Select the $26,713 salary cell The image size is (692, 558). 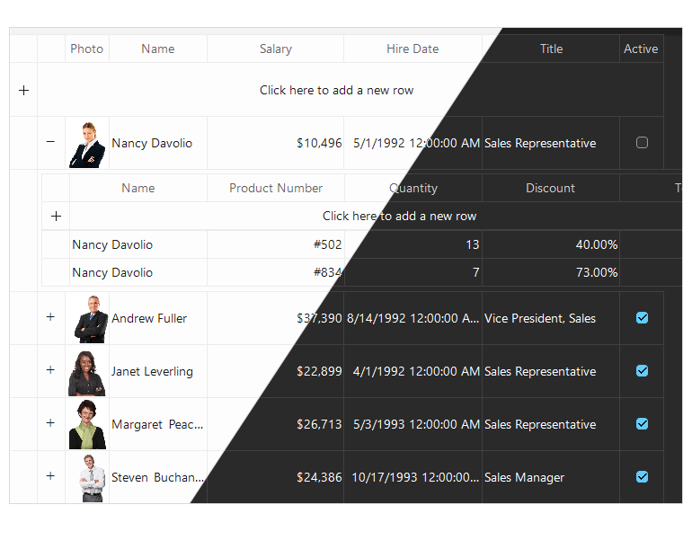276,424
